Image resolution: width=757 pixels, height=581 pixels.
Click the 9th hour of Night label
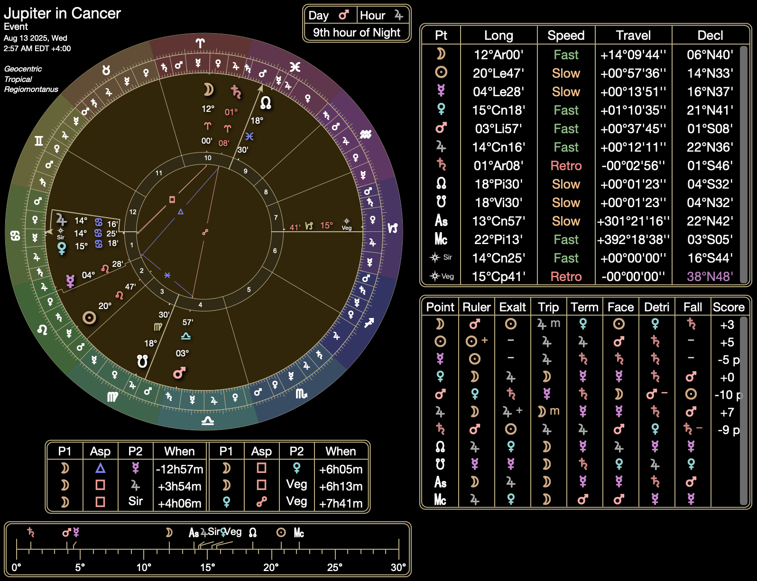(x=356, y=33)
